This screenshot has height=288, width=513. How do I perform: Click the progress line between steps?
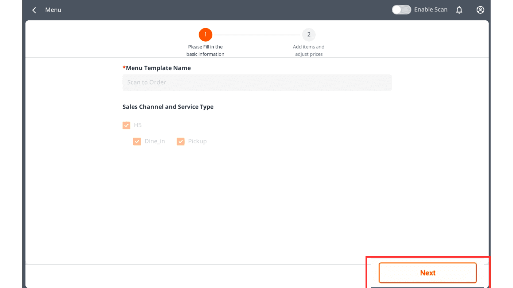coord(256,35)
